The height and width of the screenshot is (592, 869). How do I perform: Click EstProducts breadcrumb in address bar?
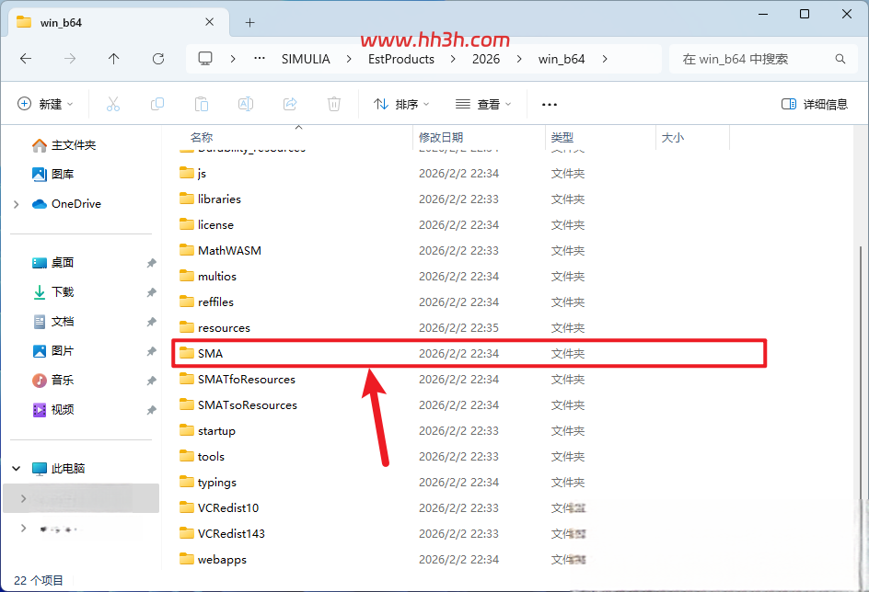point(401,59)
